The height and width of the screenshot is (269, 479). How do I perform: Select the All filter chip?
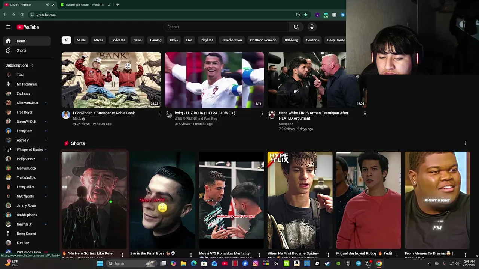point(66,40)
